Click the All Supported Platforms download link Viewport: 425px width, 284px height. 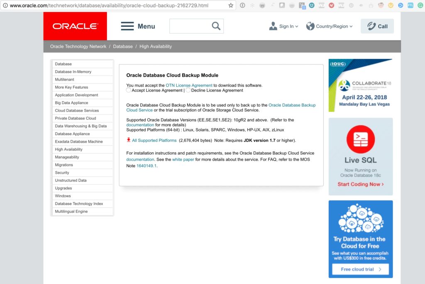154,141
